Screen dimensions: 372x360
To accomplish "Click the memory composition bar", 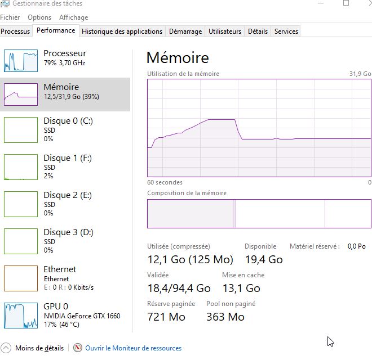I will tap(259, 214).
